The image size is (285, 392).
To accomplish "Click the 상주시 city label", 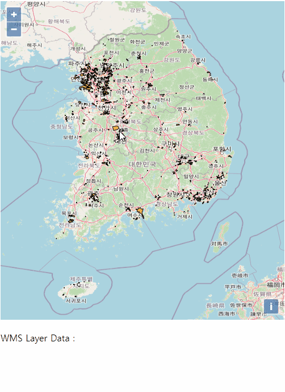I will tap(161, 129).
